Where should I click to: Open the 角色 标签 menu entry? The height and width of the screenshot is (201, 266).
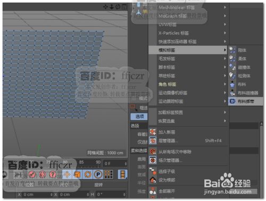pyautogui.click(x=188, y=84)
